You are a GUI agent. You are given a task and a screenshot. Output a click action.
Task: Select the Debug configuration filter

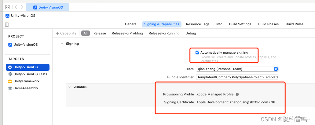tap(191, 33)
